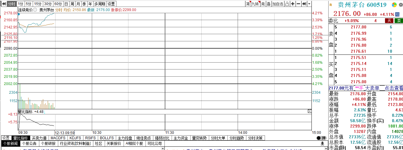
Task: Add stock via 加自选 button
Action: click(278, 4)
